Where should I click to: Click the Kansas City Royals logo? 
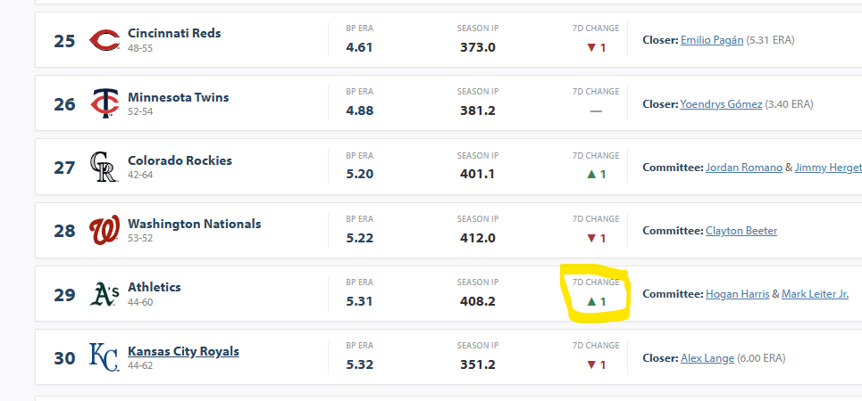click(x=105, y=357)
